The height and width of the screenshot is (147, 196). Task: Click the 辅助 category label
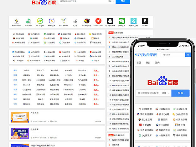click(15, 94)
